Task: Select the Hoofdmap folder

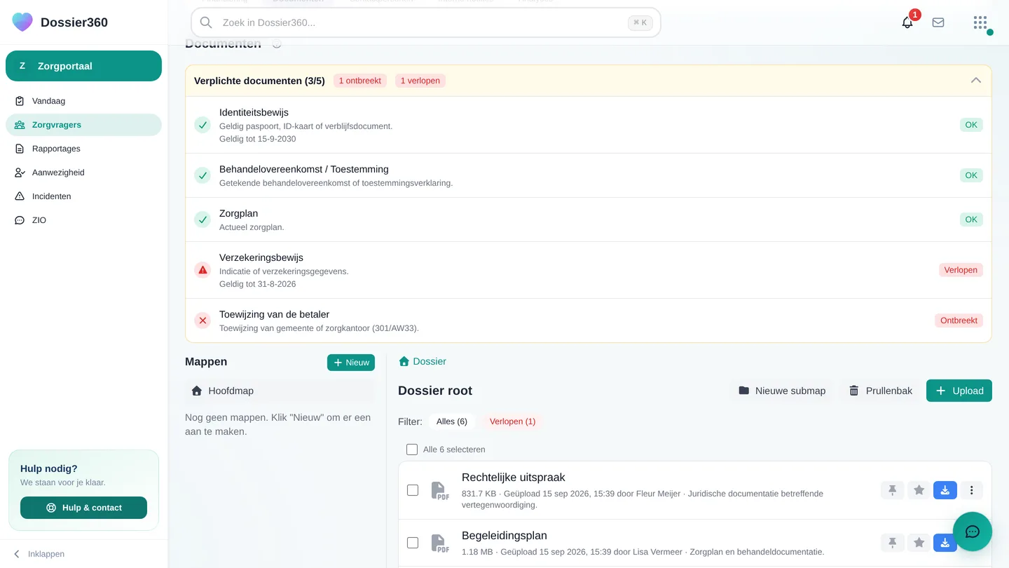Action: pyautogui.click(x=280, y=391)
